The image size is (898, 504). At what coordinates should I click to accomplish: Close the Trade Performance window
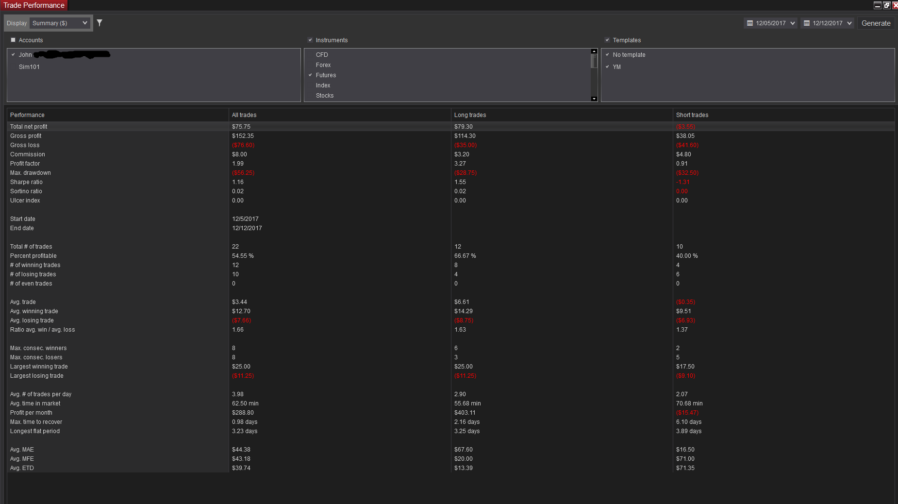click(895, 5)
